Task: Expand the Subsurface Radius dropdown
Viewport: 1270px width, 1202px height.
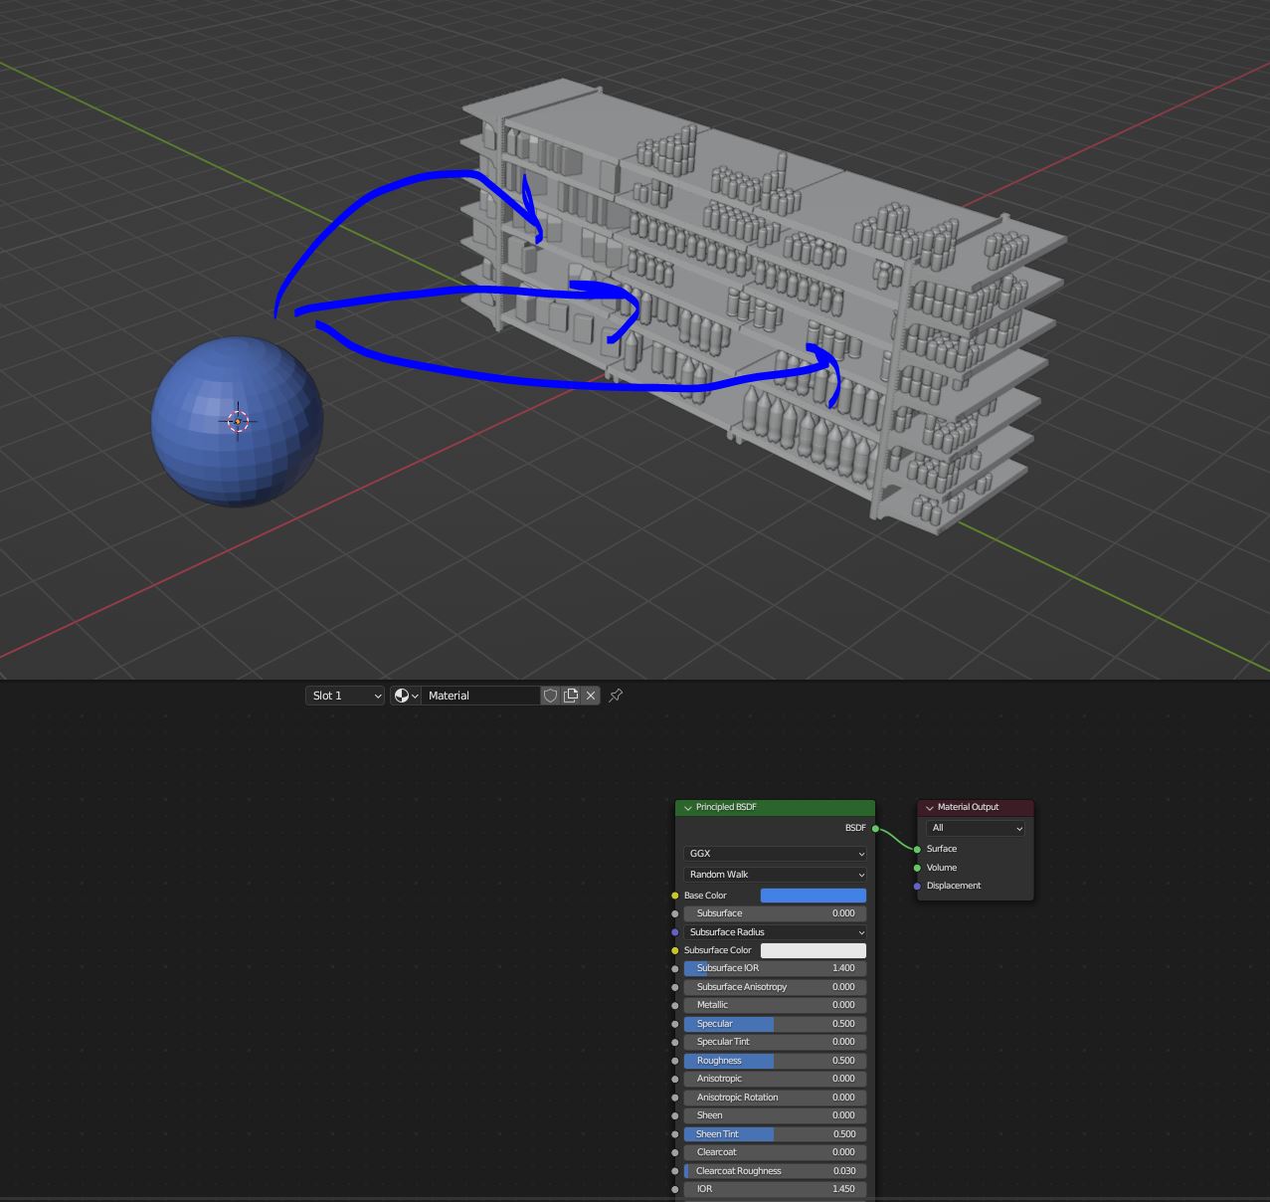Action: [775, 932]
